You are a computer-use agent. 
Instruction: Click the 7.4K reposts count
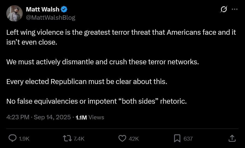pyautogui.click(x=79, y=139)
